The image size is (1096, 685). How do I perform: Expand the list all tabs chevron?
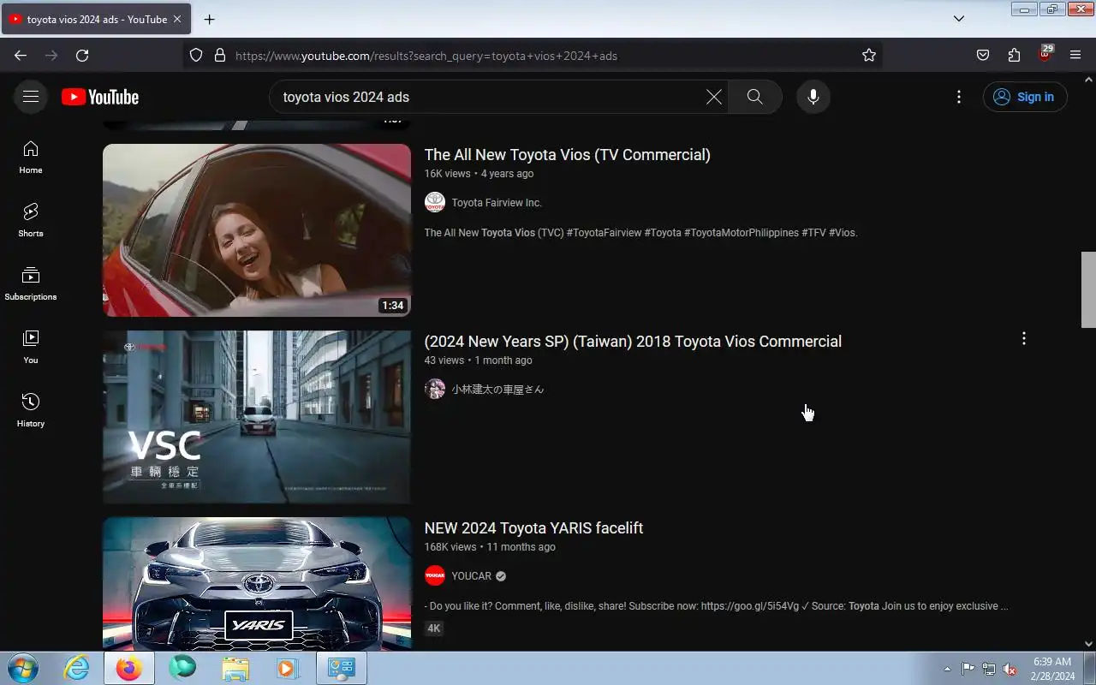tap(959, 19)
